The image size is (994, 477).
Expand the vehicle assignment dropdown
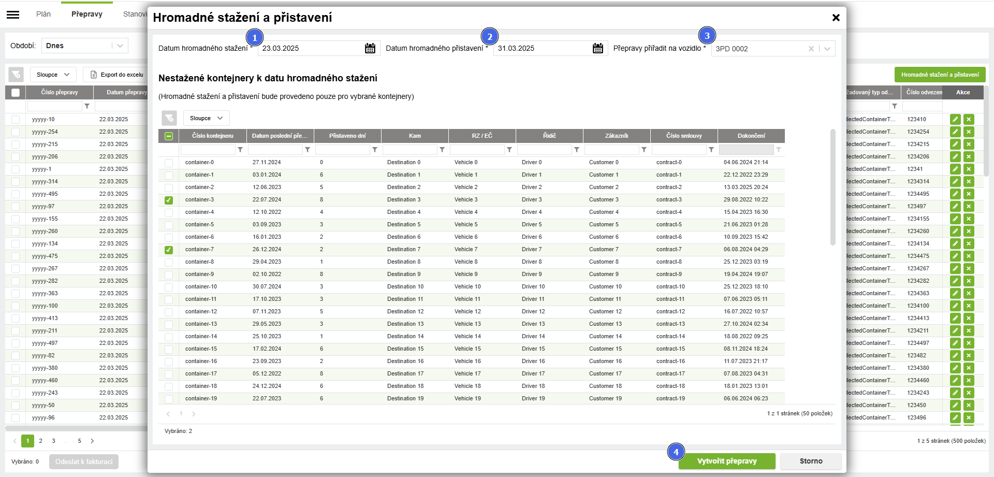click(x=827, y=49)
